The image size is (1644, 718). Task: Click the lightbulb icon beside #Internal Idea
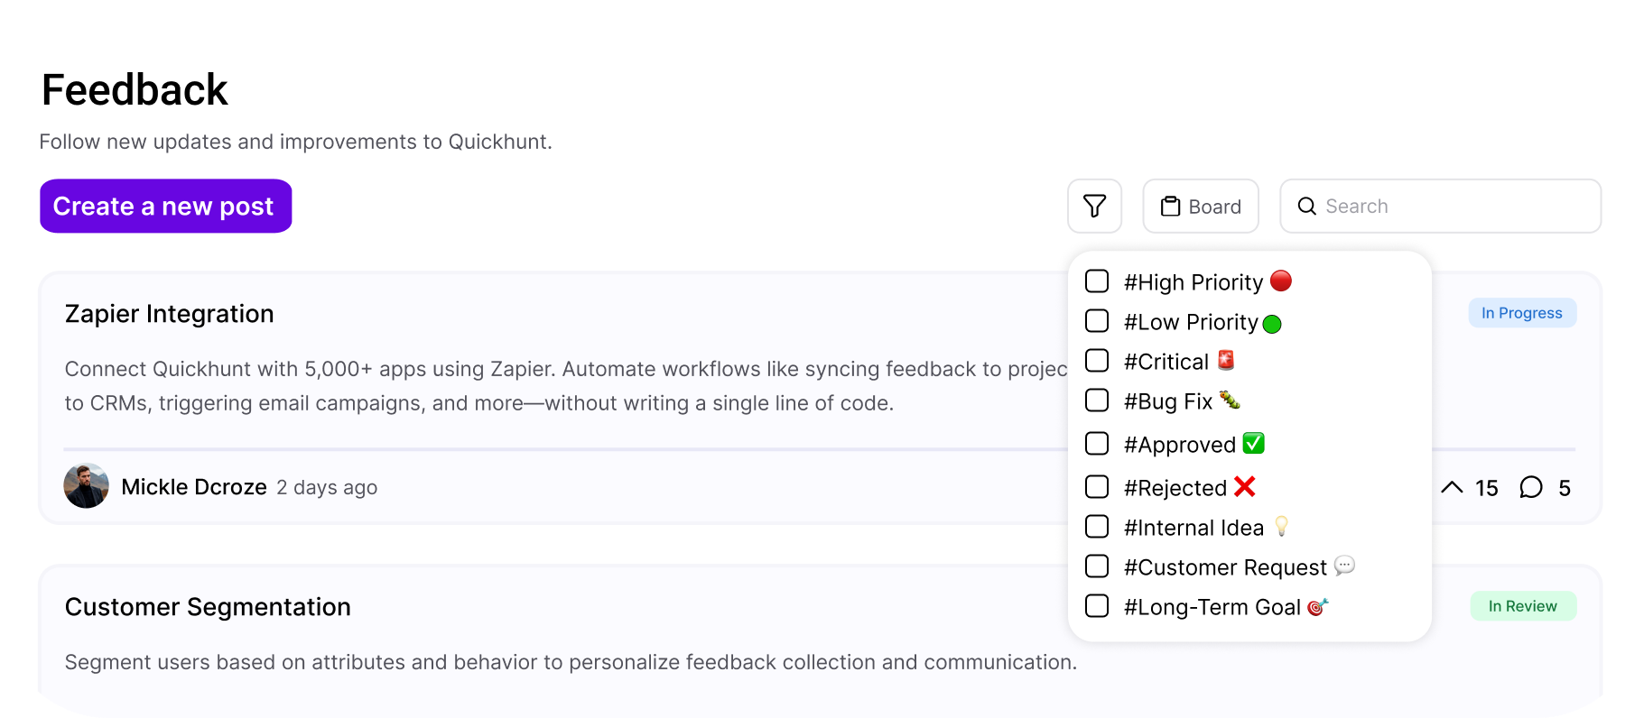point(1281,526)
